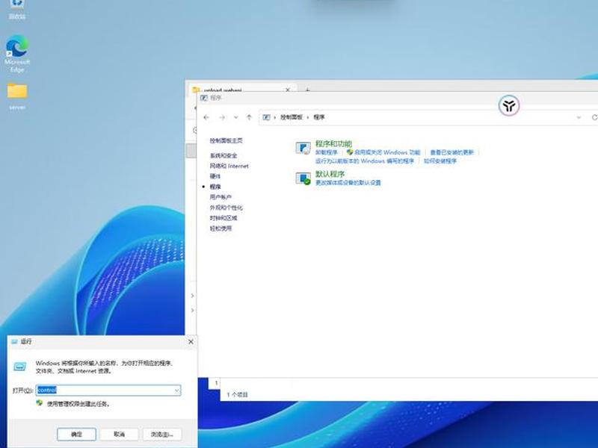The height and width of the screenshot is (448, 598).
Task: Click the Default Programs icon
Action: [x=303, y=178]
